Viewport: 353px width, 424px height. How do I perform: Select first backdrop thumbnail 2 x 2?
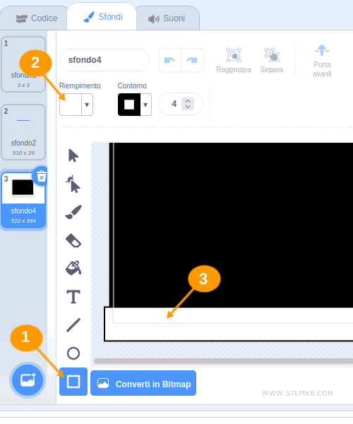[23, 64]
